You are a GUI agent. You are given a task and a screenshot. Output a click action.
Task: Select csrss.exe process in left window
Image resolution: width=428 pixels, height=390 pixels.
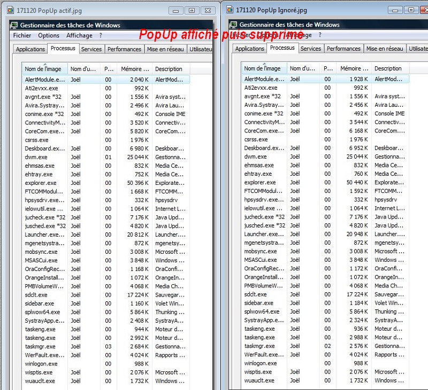point(106,140)
